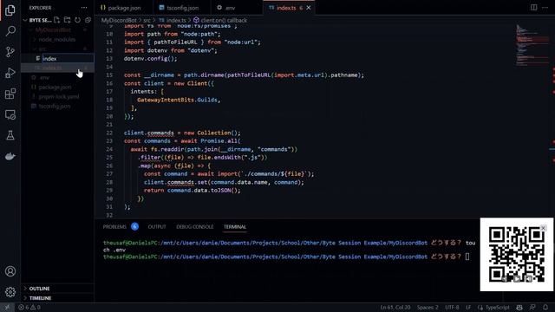Click the new file name input field
Image resolution: width=555 pixels, height=312 pixels.
click(68, 59)
